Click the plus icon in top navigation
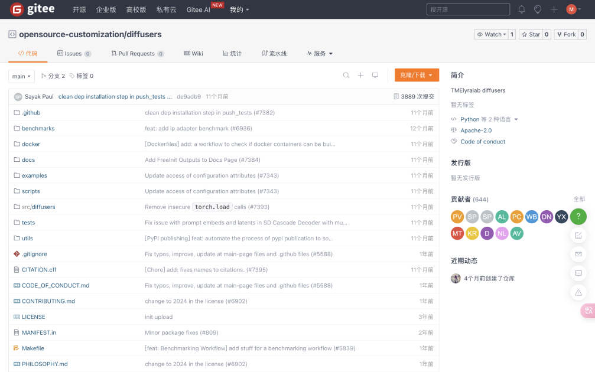The height and width of the screenshot is (372, 595). 554,9
